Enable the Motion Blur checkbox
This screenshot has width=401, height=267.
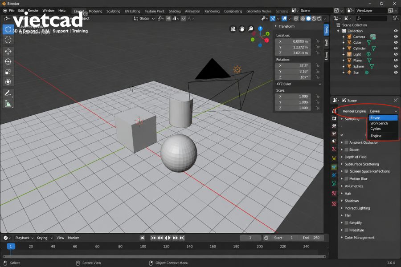[346, 179]
